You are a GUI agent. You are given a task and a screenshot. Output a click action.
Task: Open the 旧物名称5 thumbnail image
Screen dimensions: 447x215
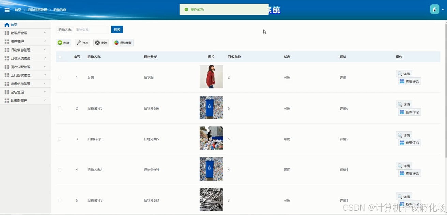tap(211, 138)
